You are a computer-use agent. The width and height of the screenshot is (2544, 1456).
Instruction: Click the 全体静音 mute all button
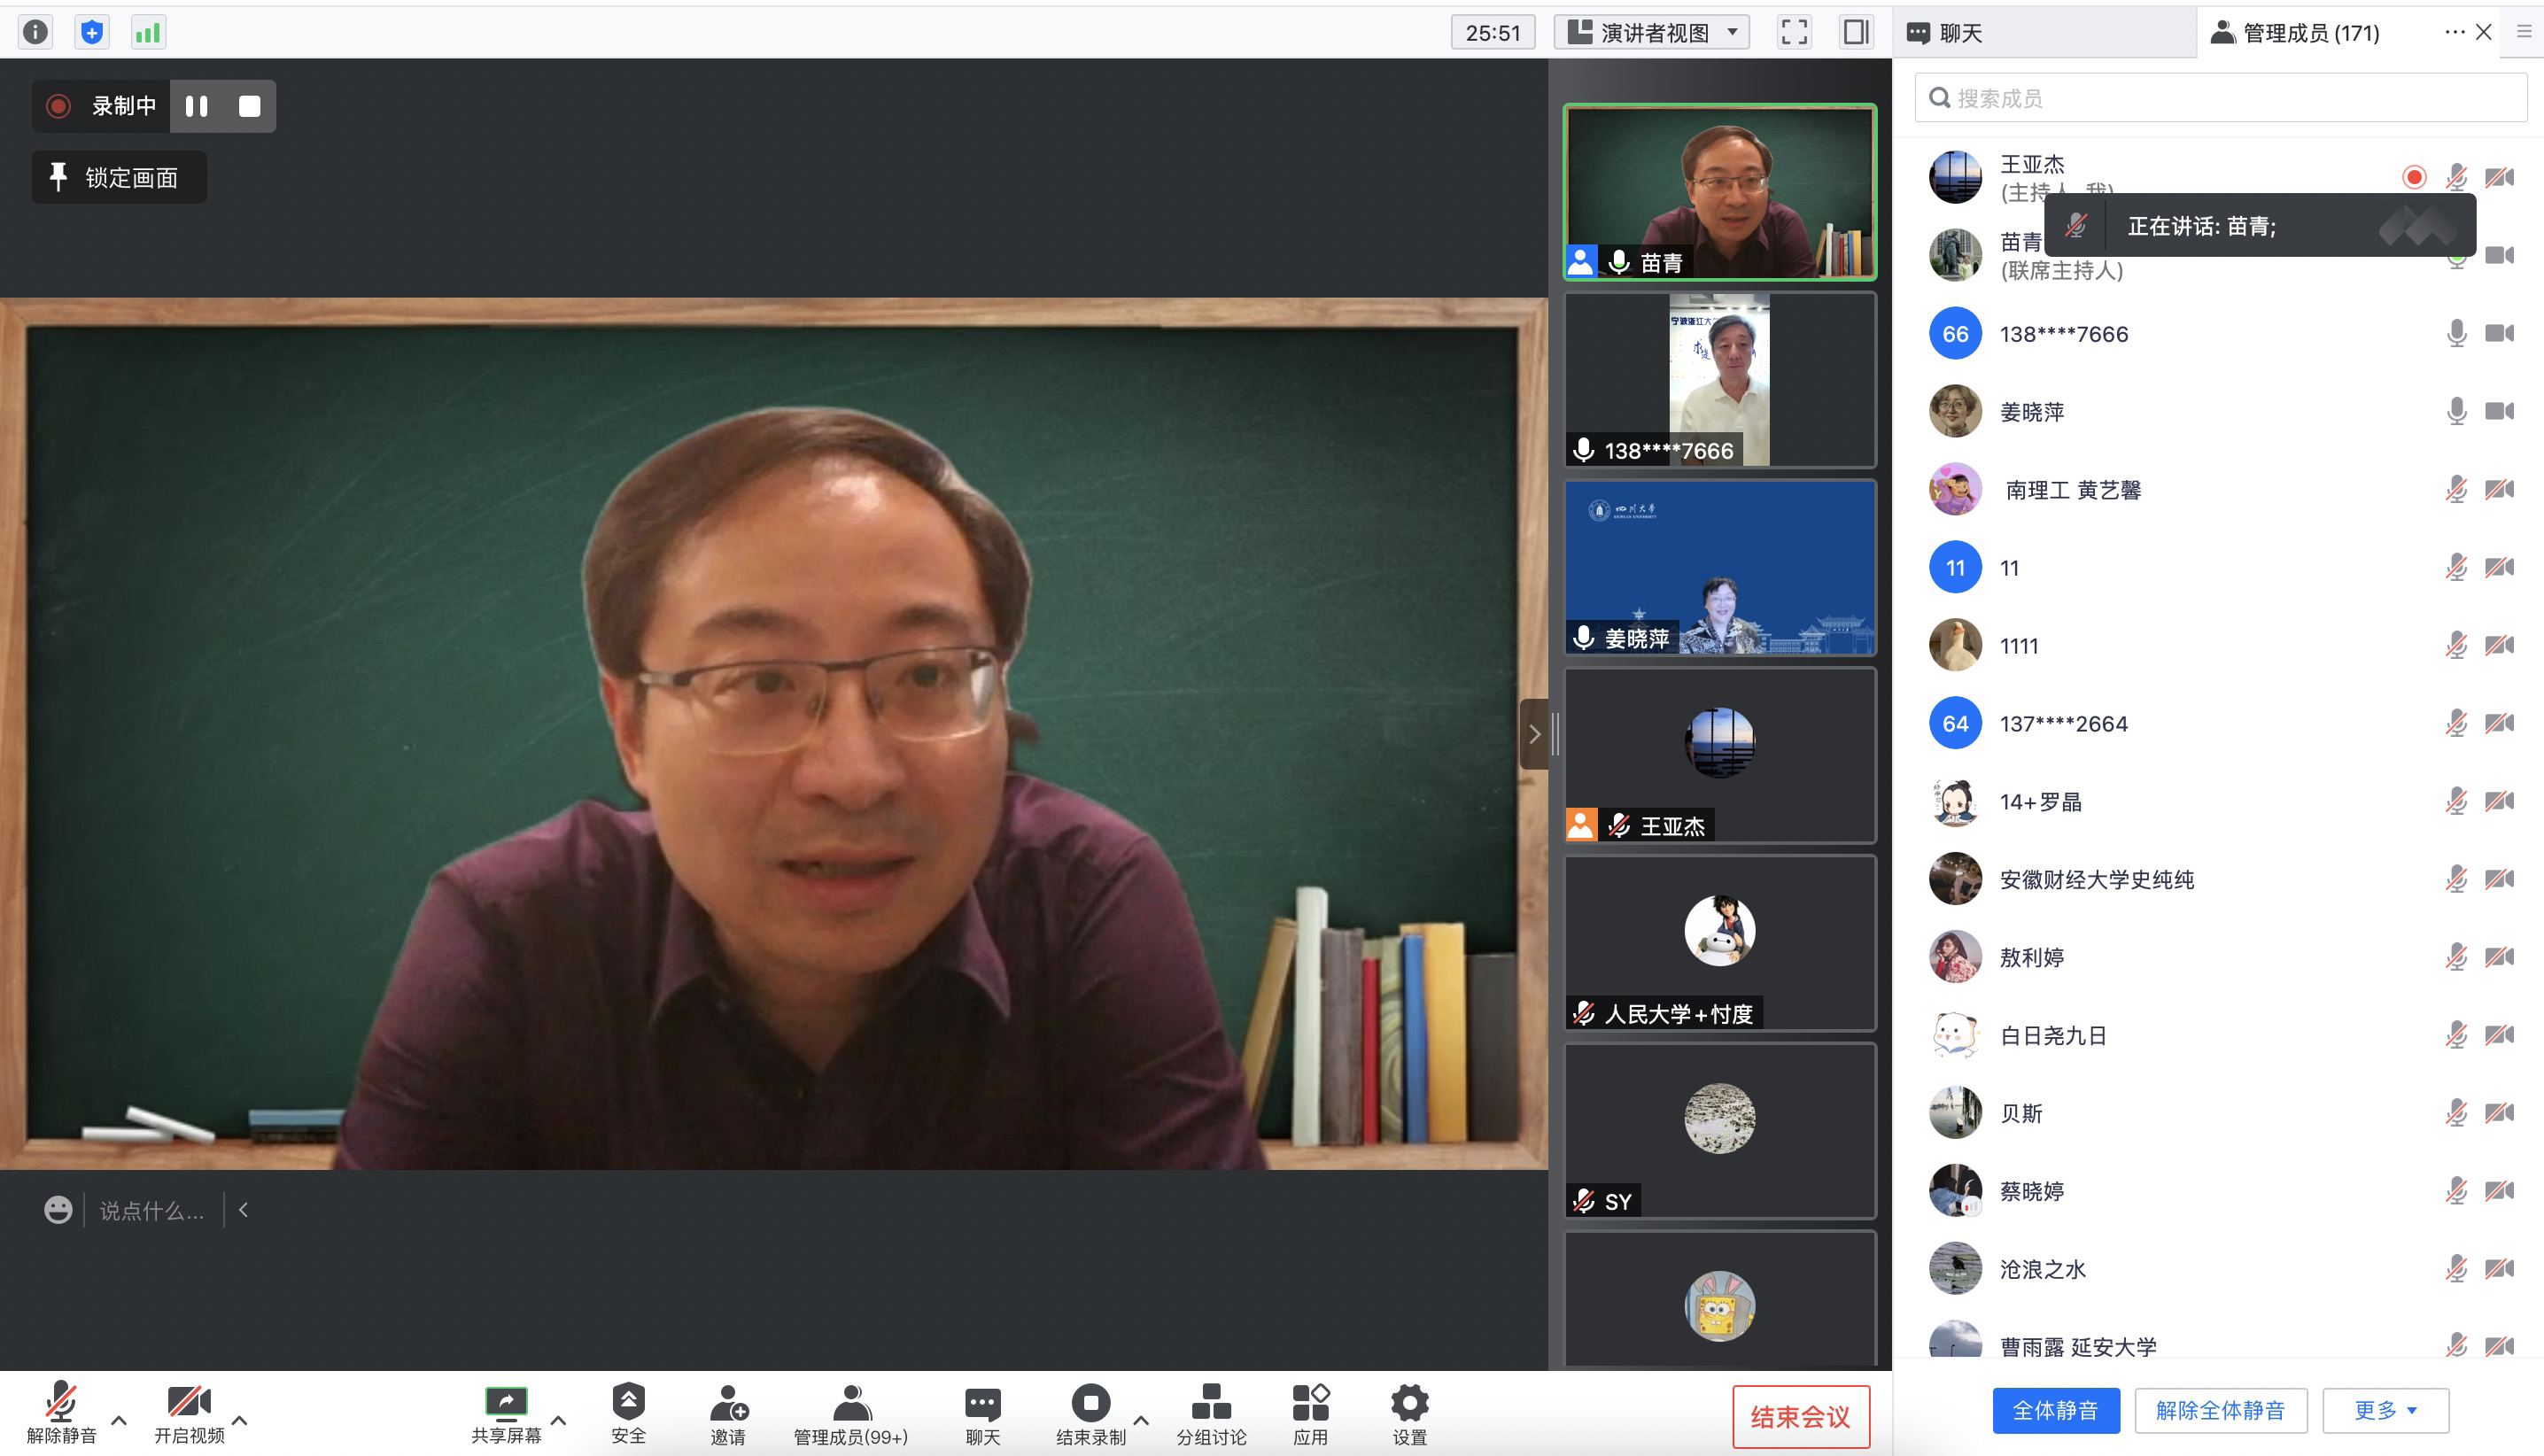(x=2055, y=1410)
